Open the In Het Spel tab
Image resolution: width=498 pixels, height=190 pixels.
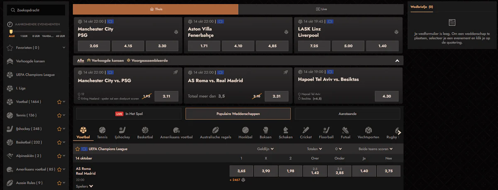(x=129, y=114)
